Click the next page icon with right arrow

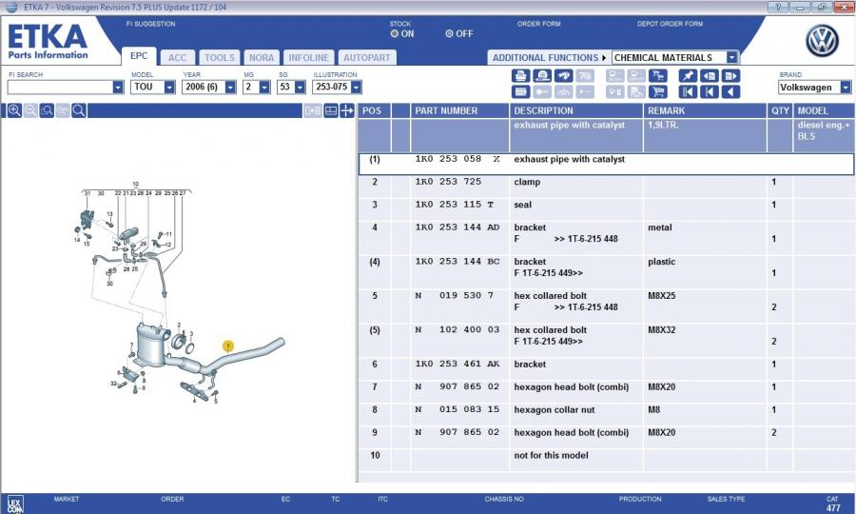(730, 76)
